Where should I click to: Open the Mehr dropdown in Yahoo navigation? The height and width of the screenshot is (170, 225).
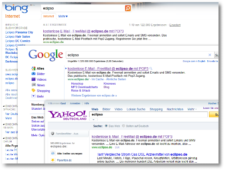192,109
